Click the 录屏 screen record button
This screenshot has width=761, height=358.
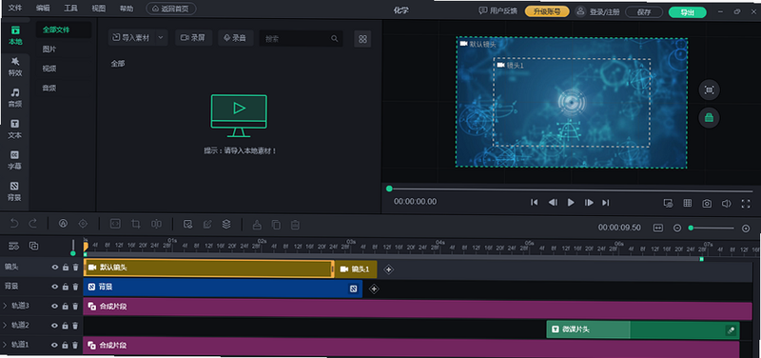click(x=194, y=37)
